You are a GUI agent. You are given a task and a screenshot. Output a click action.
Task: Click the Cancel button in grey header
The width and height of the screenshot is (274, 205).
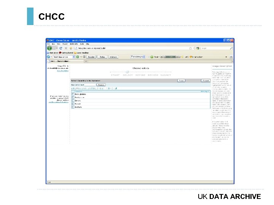pyautogui.click(x=205, y=80)
